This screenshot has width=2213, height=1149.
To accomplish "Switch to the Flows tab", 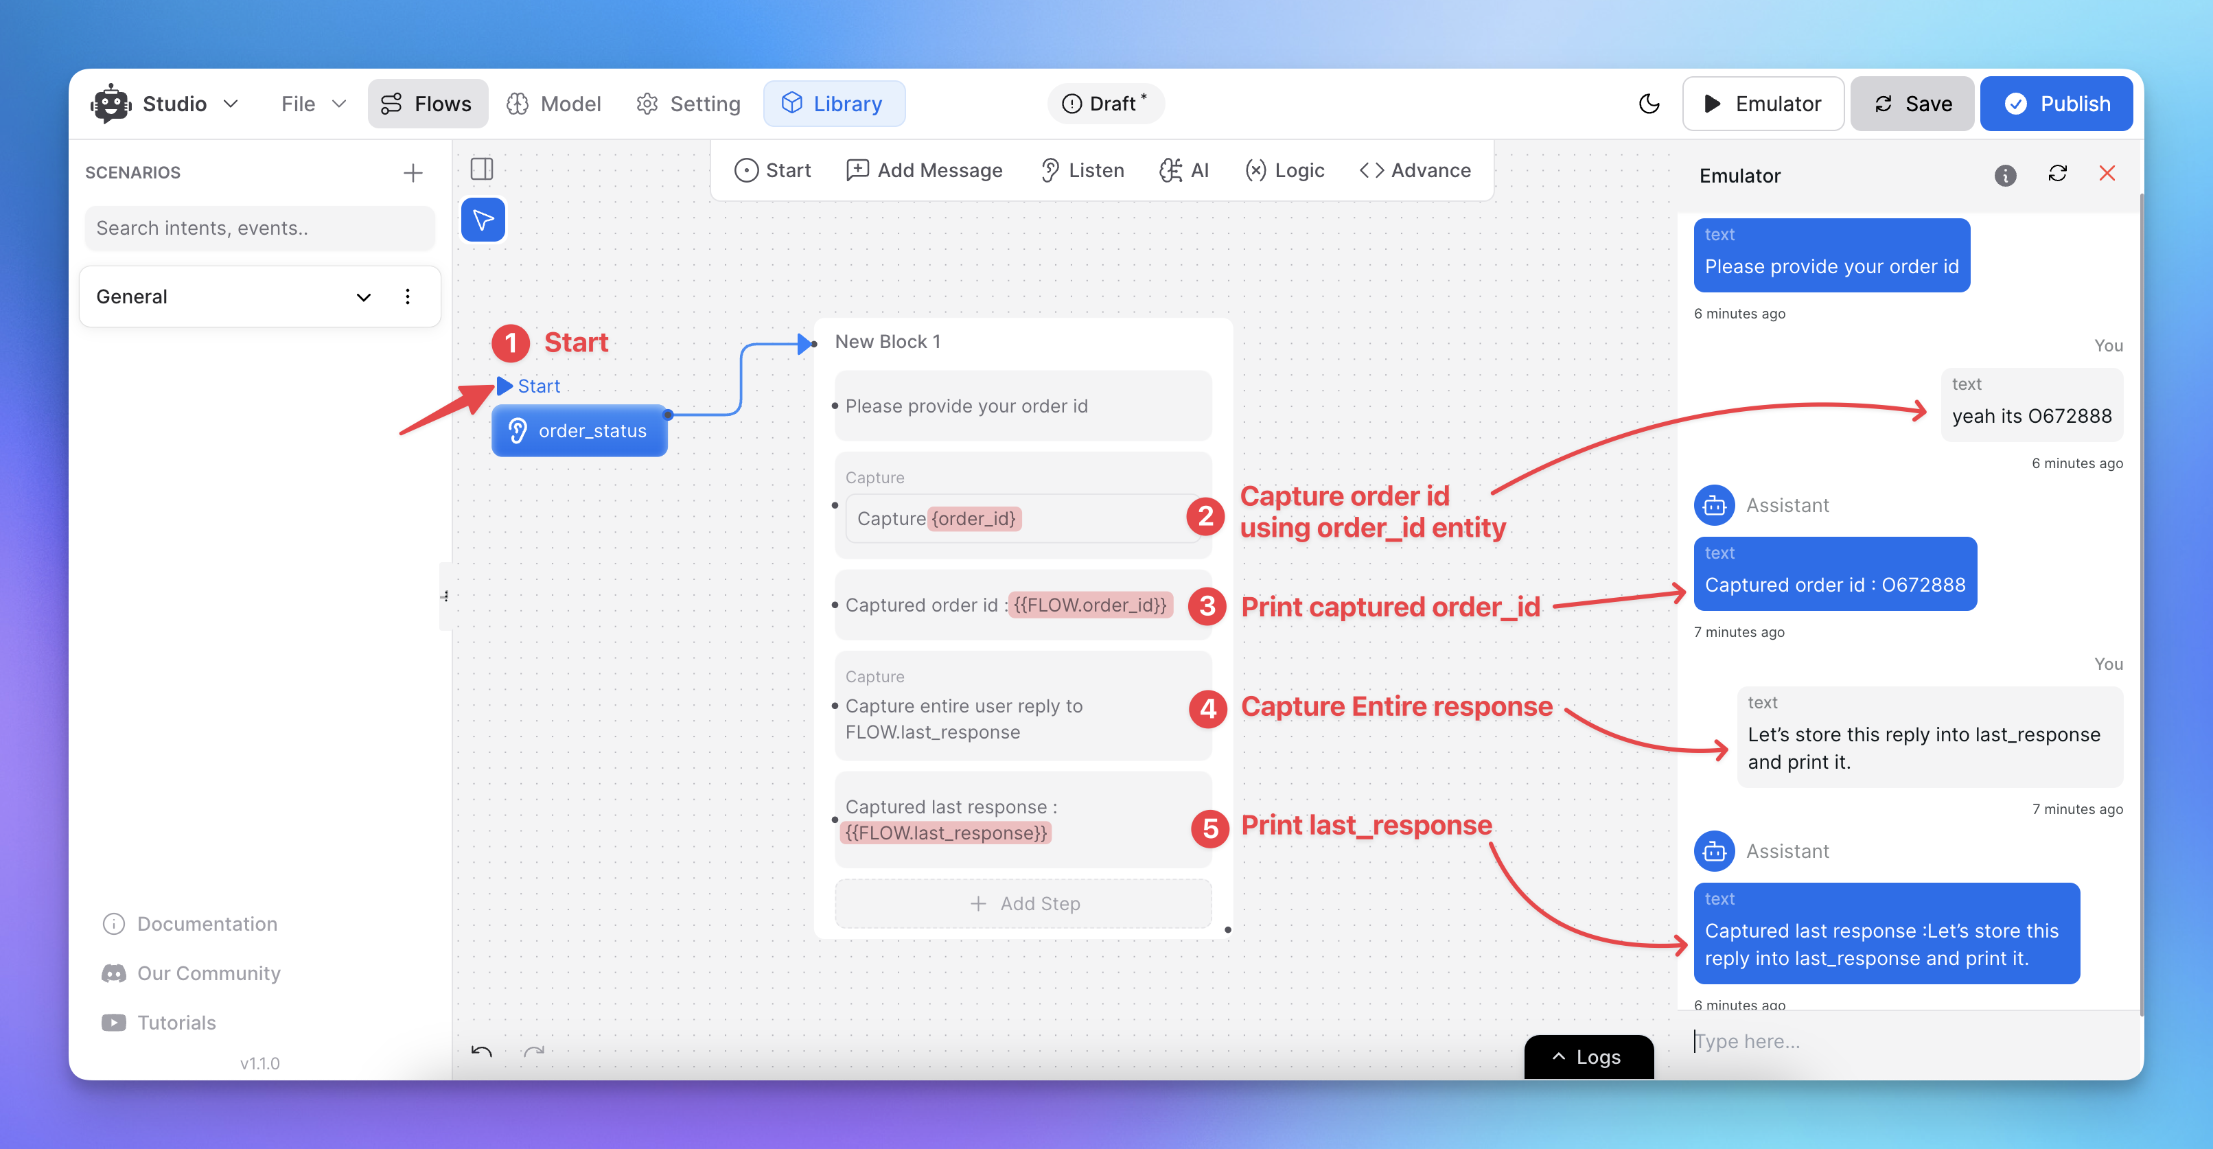I will point(427,104).
